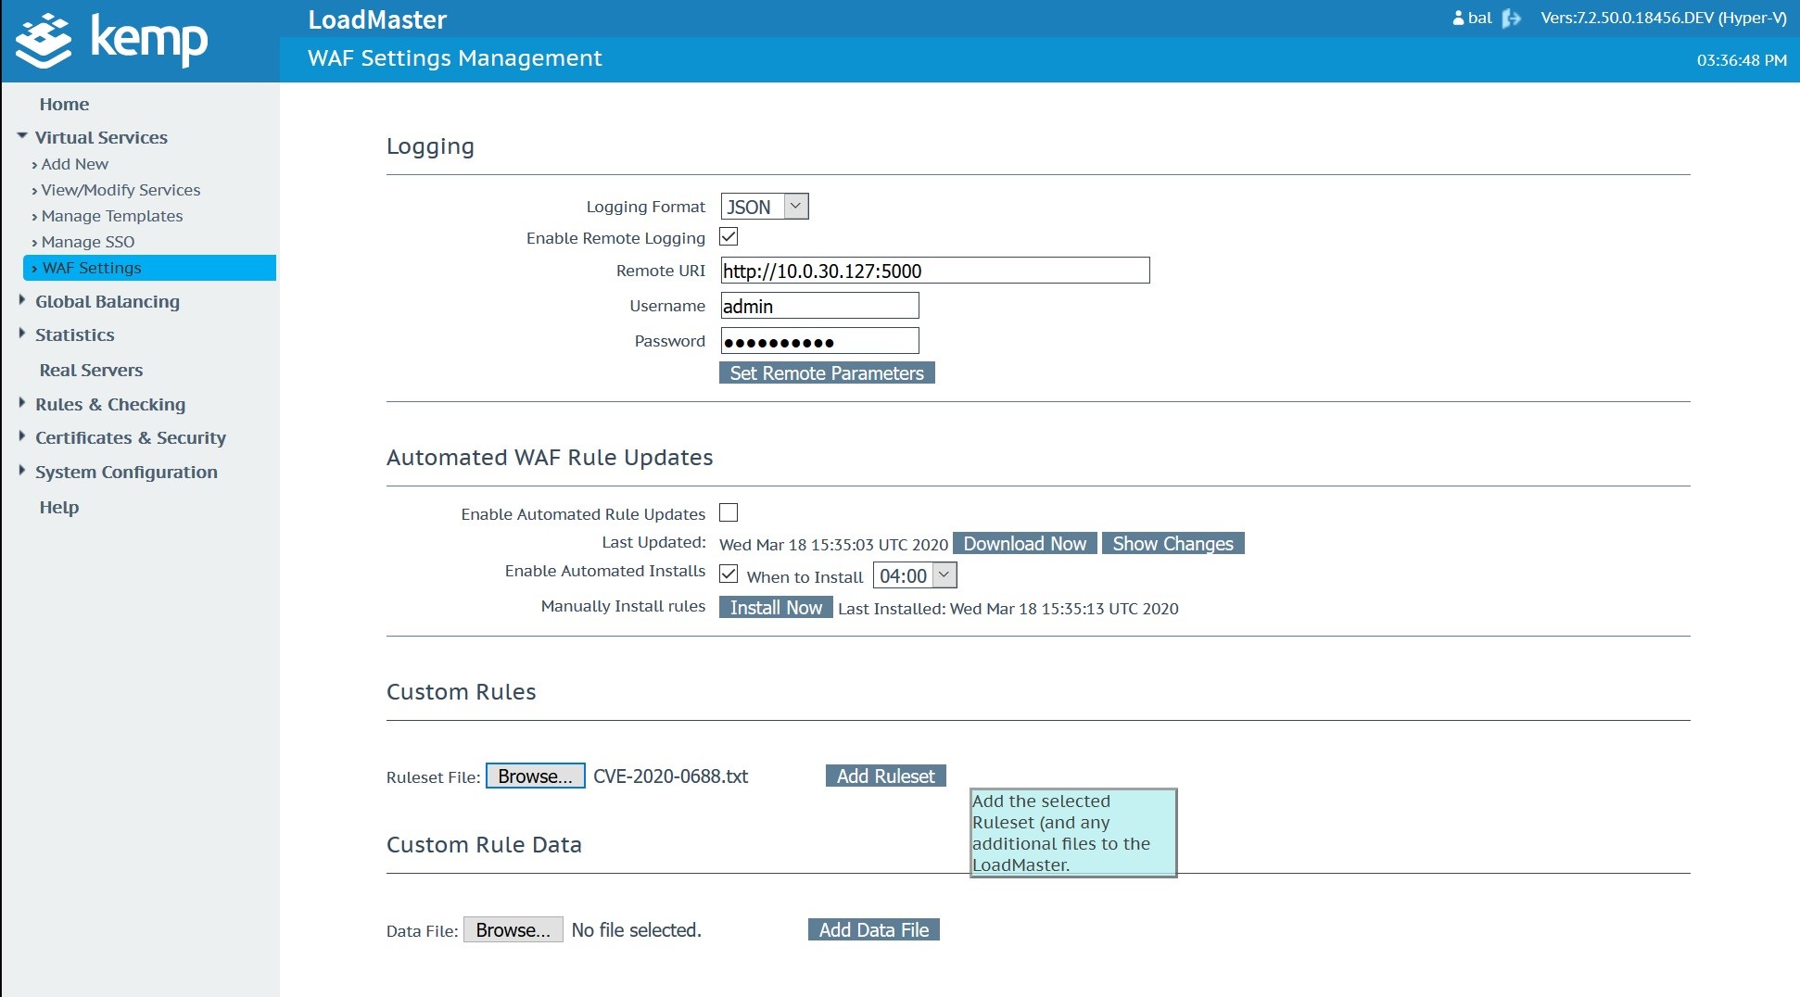Open the Logging Format dropdown
Image resolution: width=1800 pixels, height=997 pixels.
click(x=764, y=207)
